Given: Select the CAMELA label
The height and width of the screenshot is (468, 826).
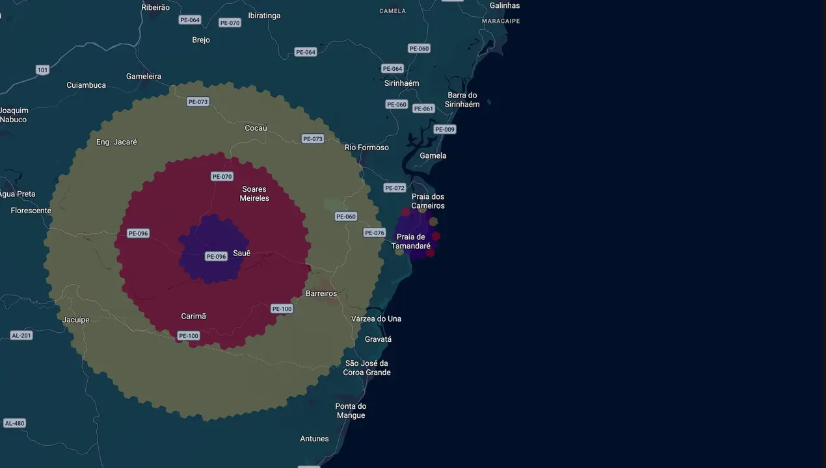Looking at the screenshot, I should 392,10.
